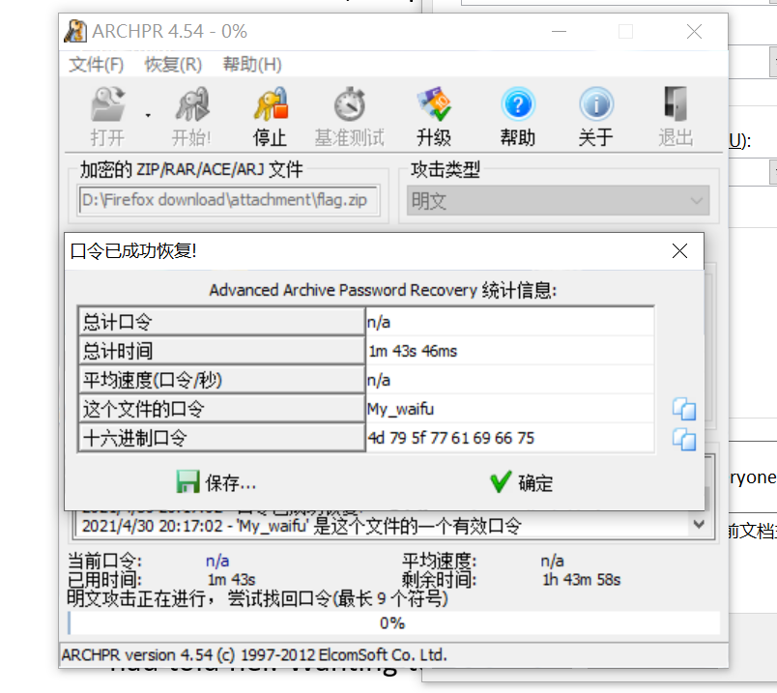Open the 文件(F) menu
777x693 pixels.
pyautogui.click(x=96, y=65)
